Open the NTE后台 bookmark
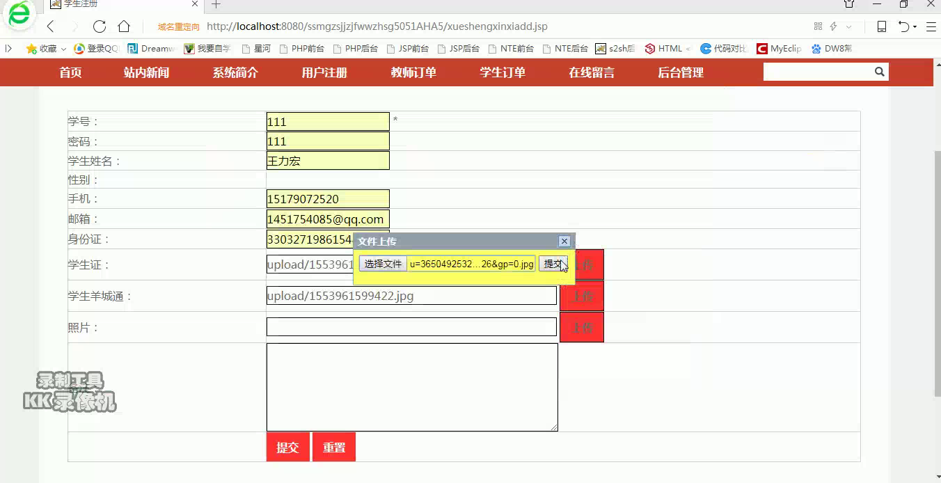 pyautogui.click(x=565, y=49)
